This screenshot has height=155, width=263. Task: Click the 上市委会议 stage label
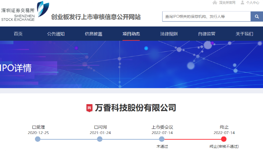(x=162, y=127)
